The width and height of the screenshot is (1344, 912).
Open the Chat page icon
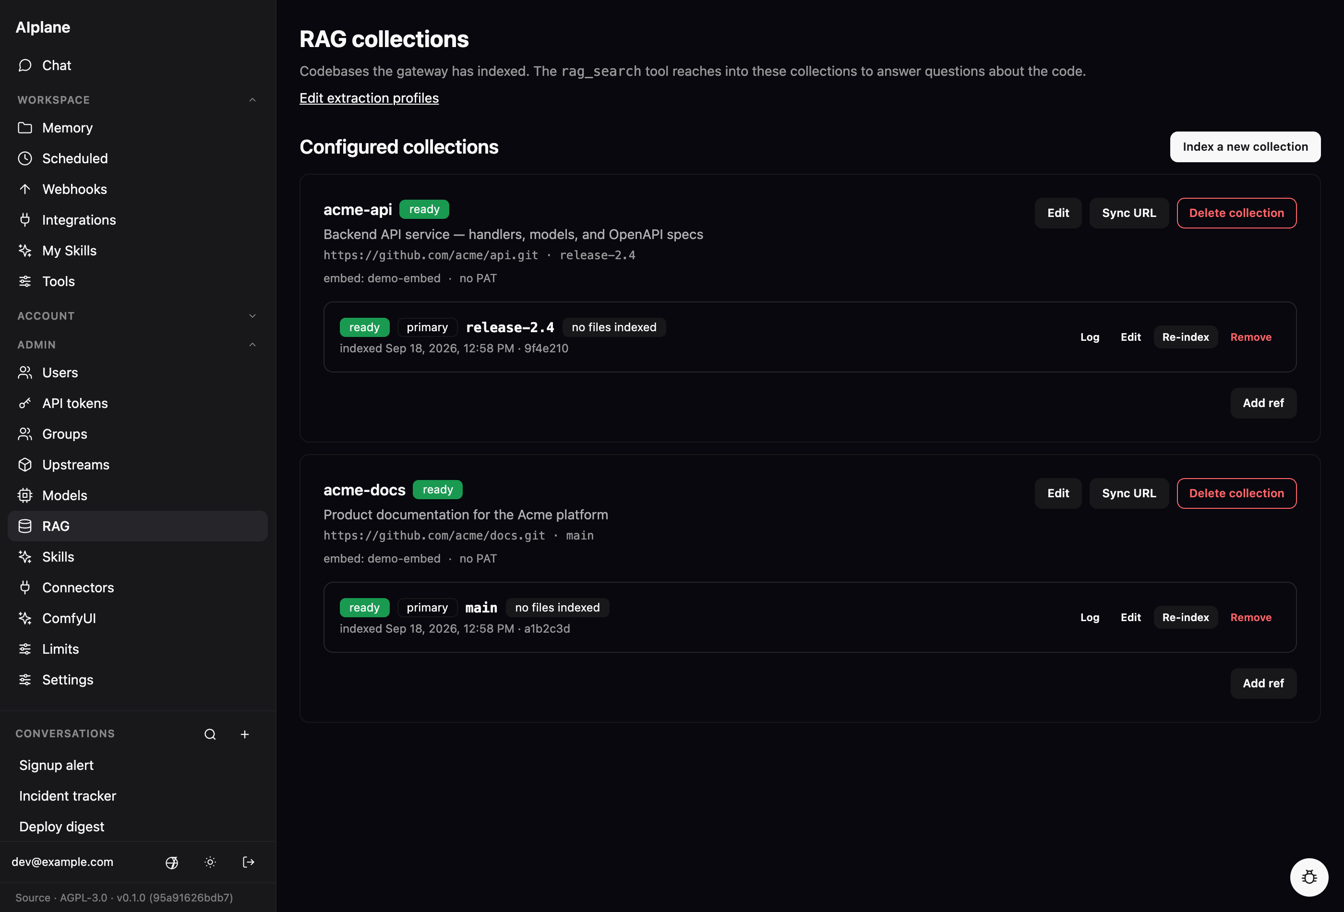pyautogui.click(x=25, y=65)
